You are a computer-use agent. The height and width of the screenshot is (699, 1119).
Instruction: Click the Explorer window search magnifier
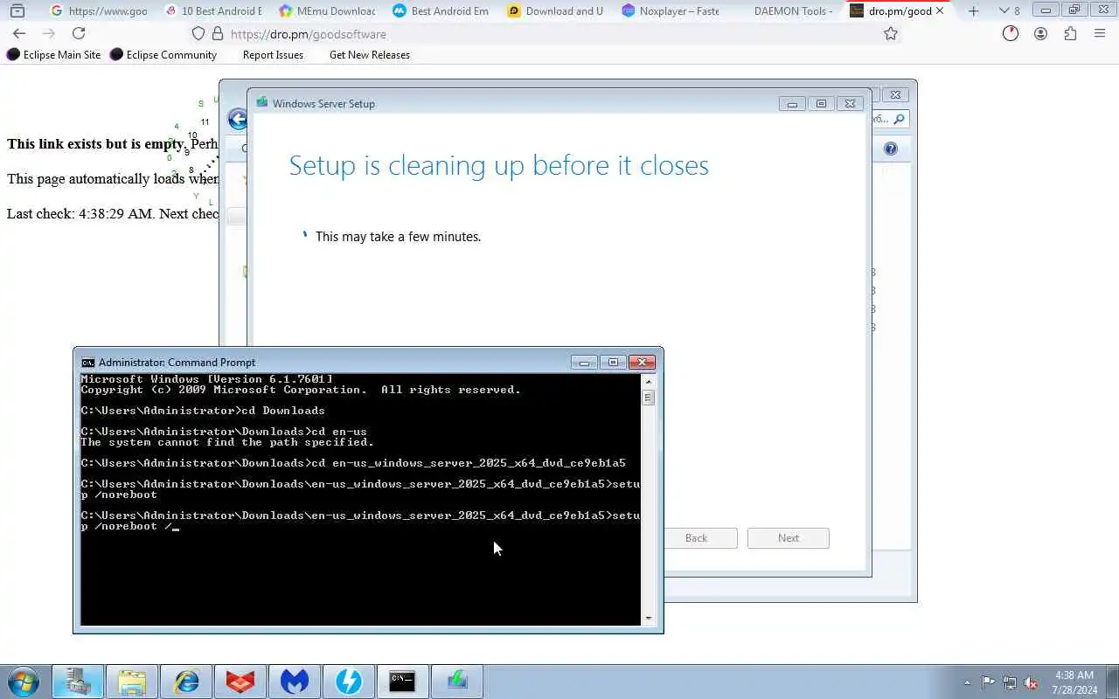(899, 119)
